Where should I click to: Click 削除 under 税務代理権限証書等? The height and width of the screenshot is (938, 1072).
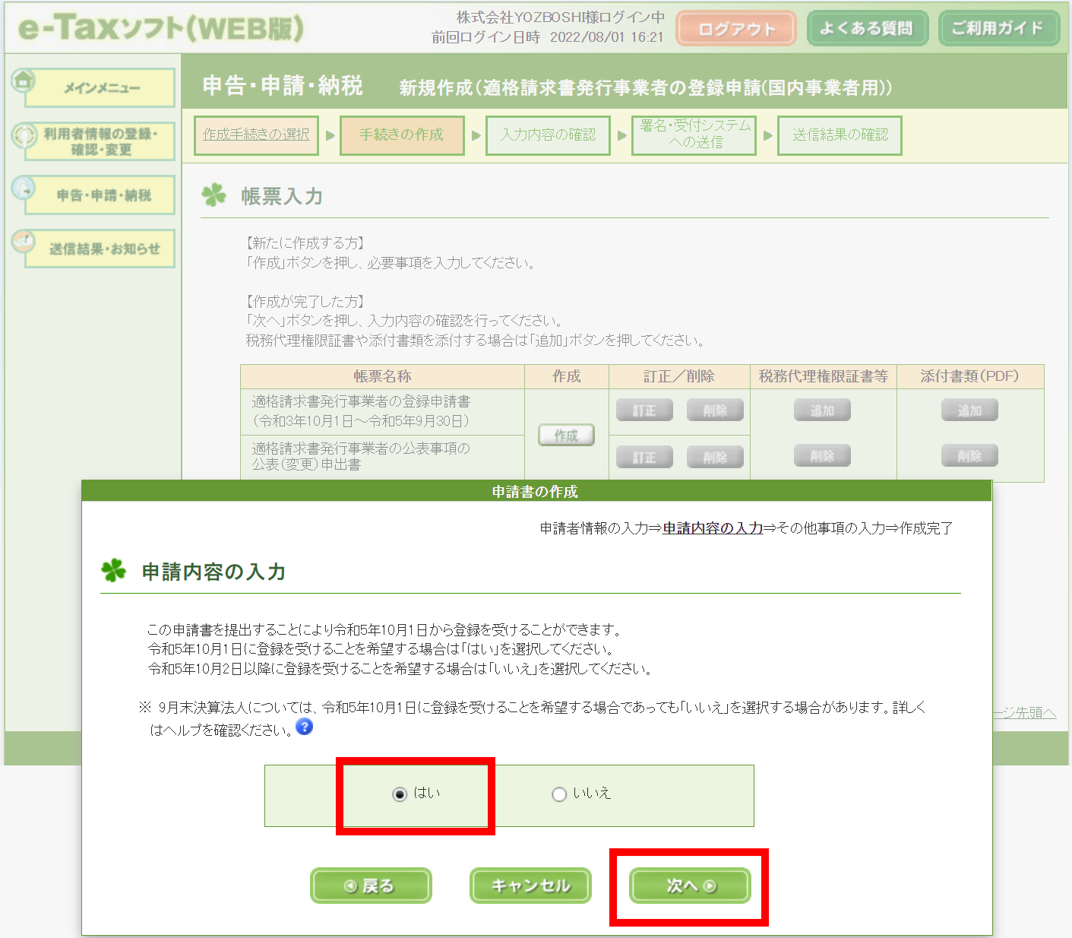822,456
